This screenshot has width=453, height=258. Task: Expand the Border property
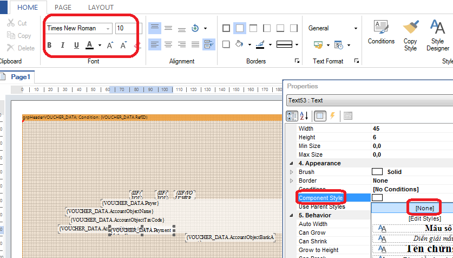[291, 181]
